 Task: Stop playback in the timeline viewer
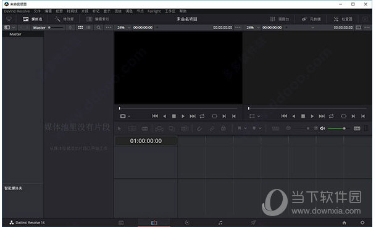coord(303,116)
